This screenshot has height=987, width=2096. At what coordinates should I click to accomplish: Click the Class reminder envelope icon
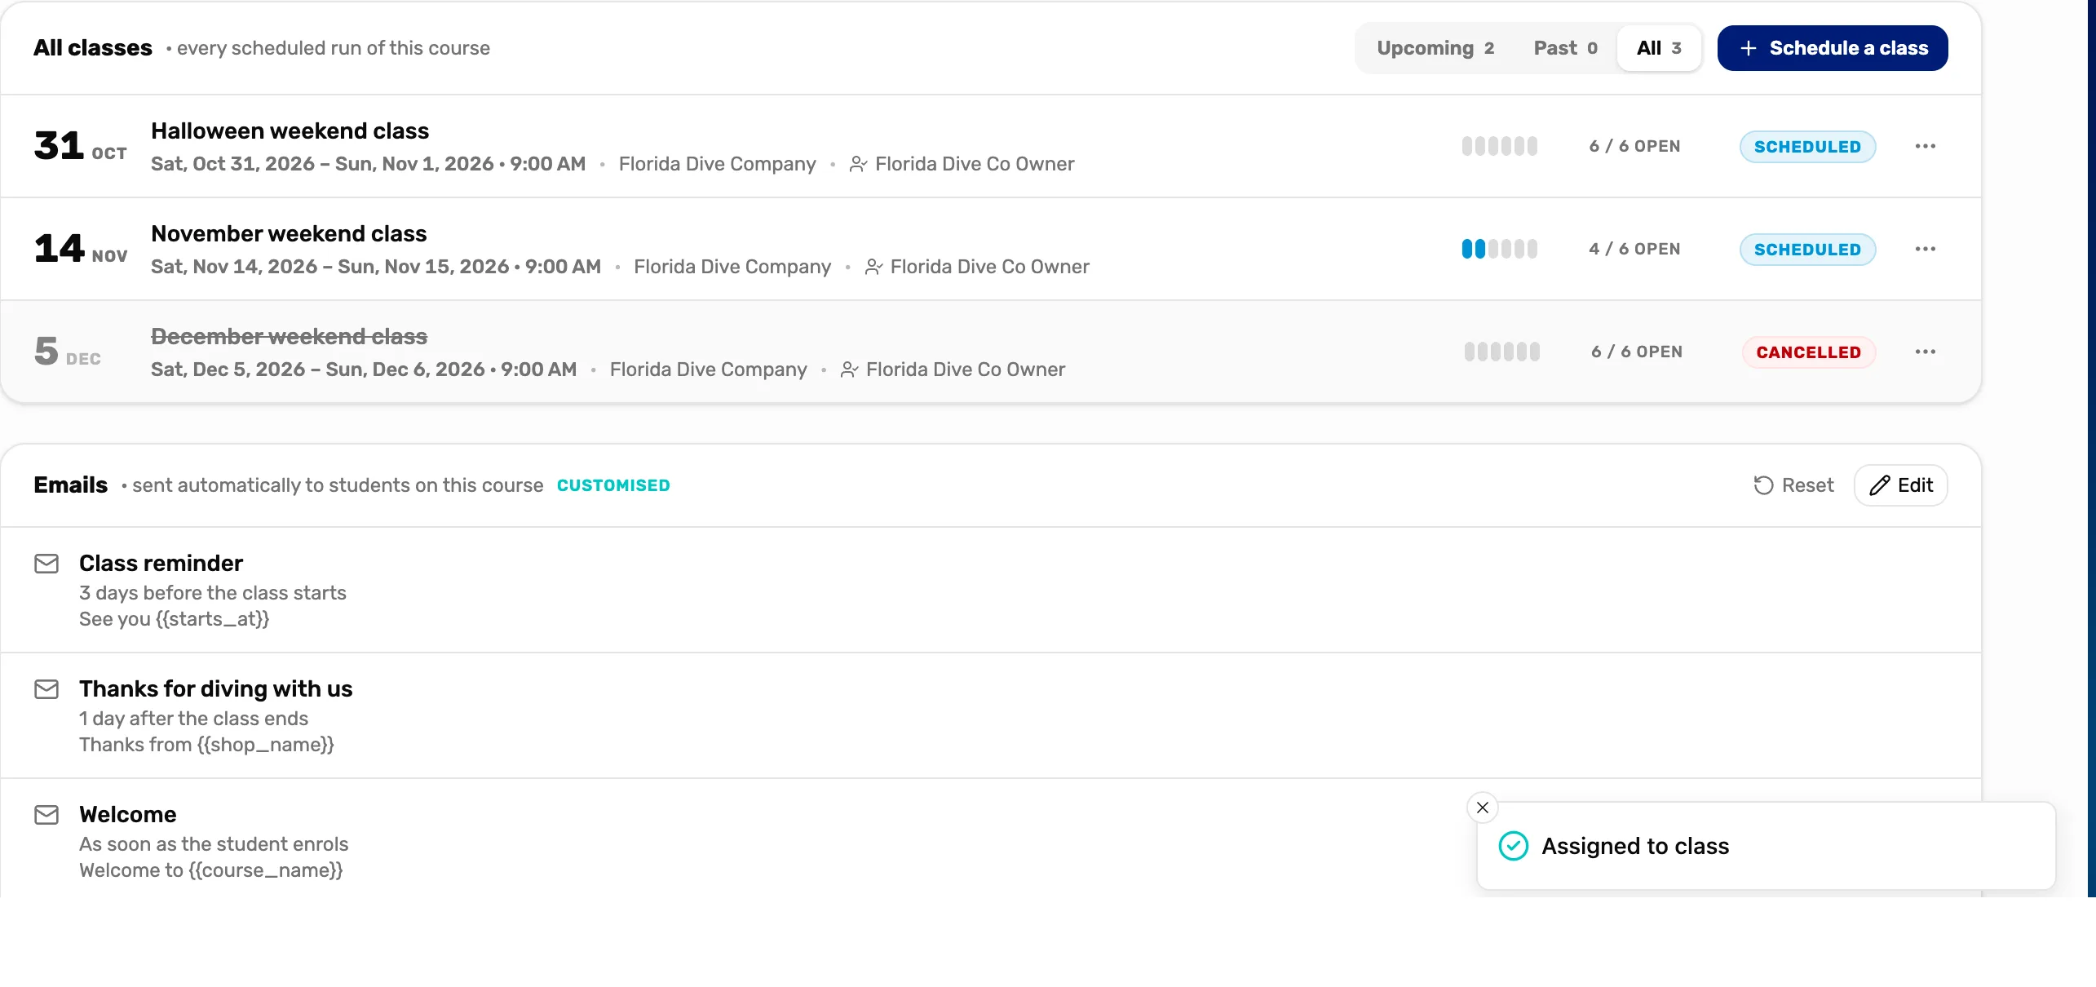[46, 564]
